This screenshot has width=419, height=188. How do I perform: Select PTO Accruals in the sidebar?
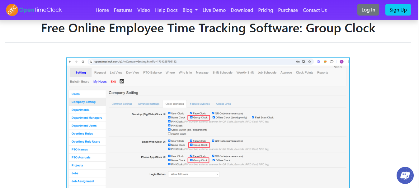point(87,157)
